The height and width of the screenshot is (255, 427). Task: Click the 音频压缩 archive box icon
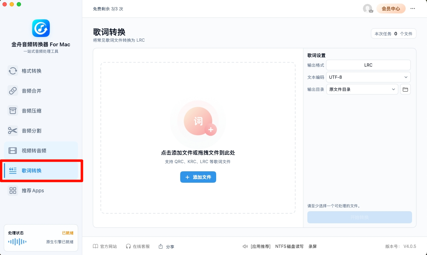[13, 111]
